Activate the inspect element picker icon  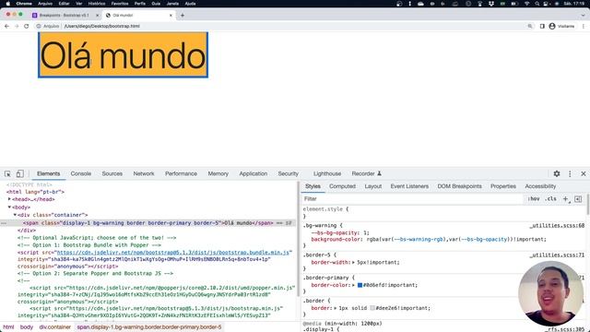7,174
